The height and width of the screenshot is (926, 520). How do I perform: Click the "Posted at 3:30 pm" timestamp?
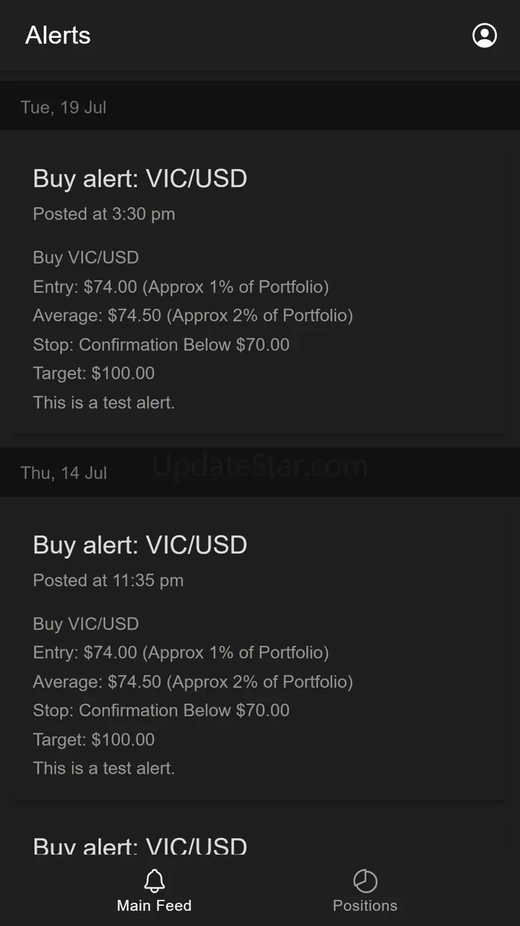tap(104, 214)
